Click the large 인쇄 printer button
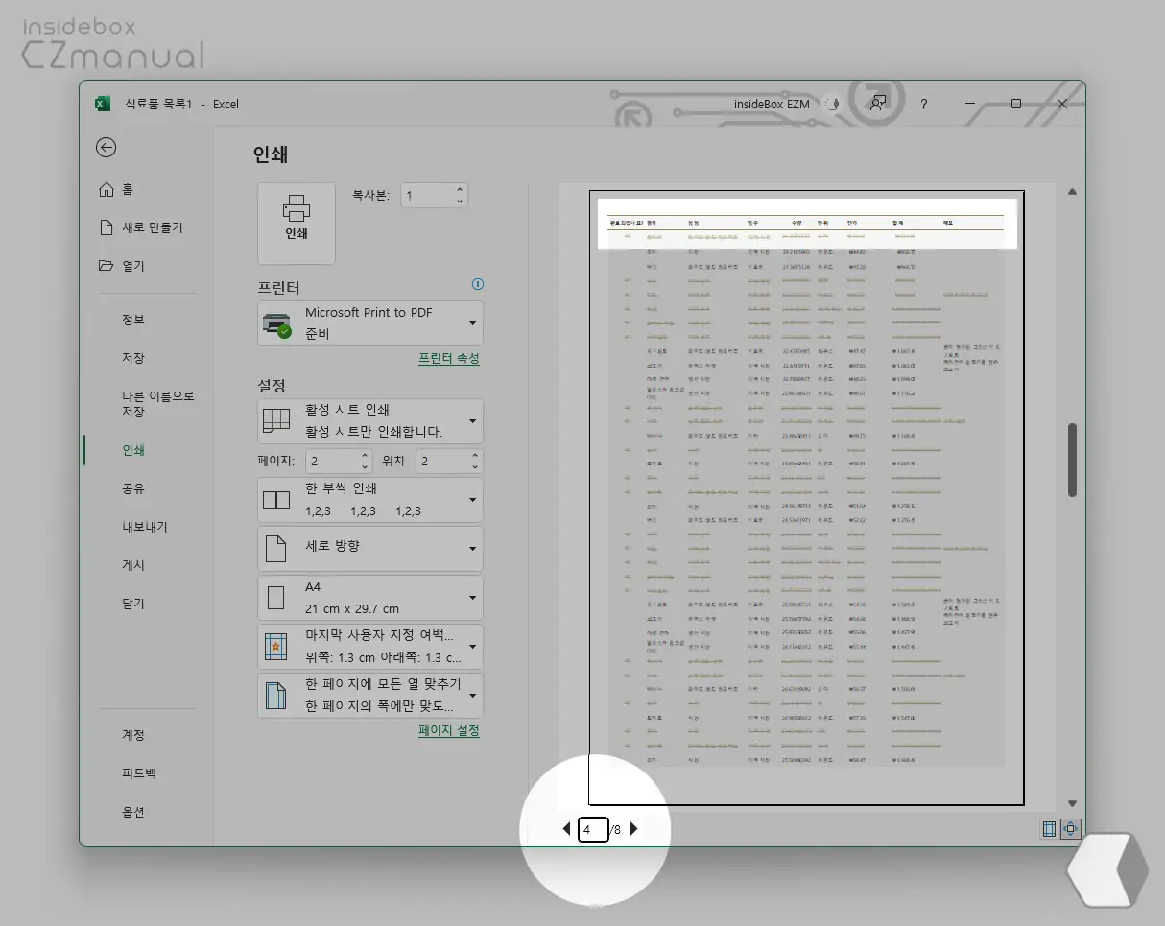This screenshot has width=1165, height=926. (297, 223)
